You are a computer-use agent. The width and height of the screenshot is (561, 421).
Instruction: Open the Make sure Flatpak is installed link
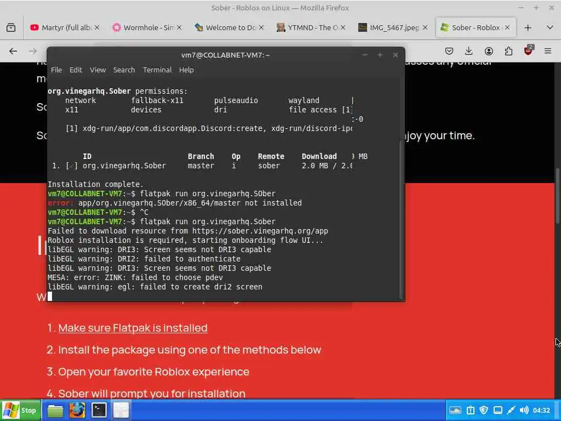tap(133, 328)
